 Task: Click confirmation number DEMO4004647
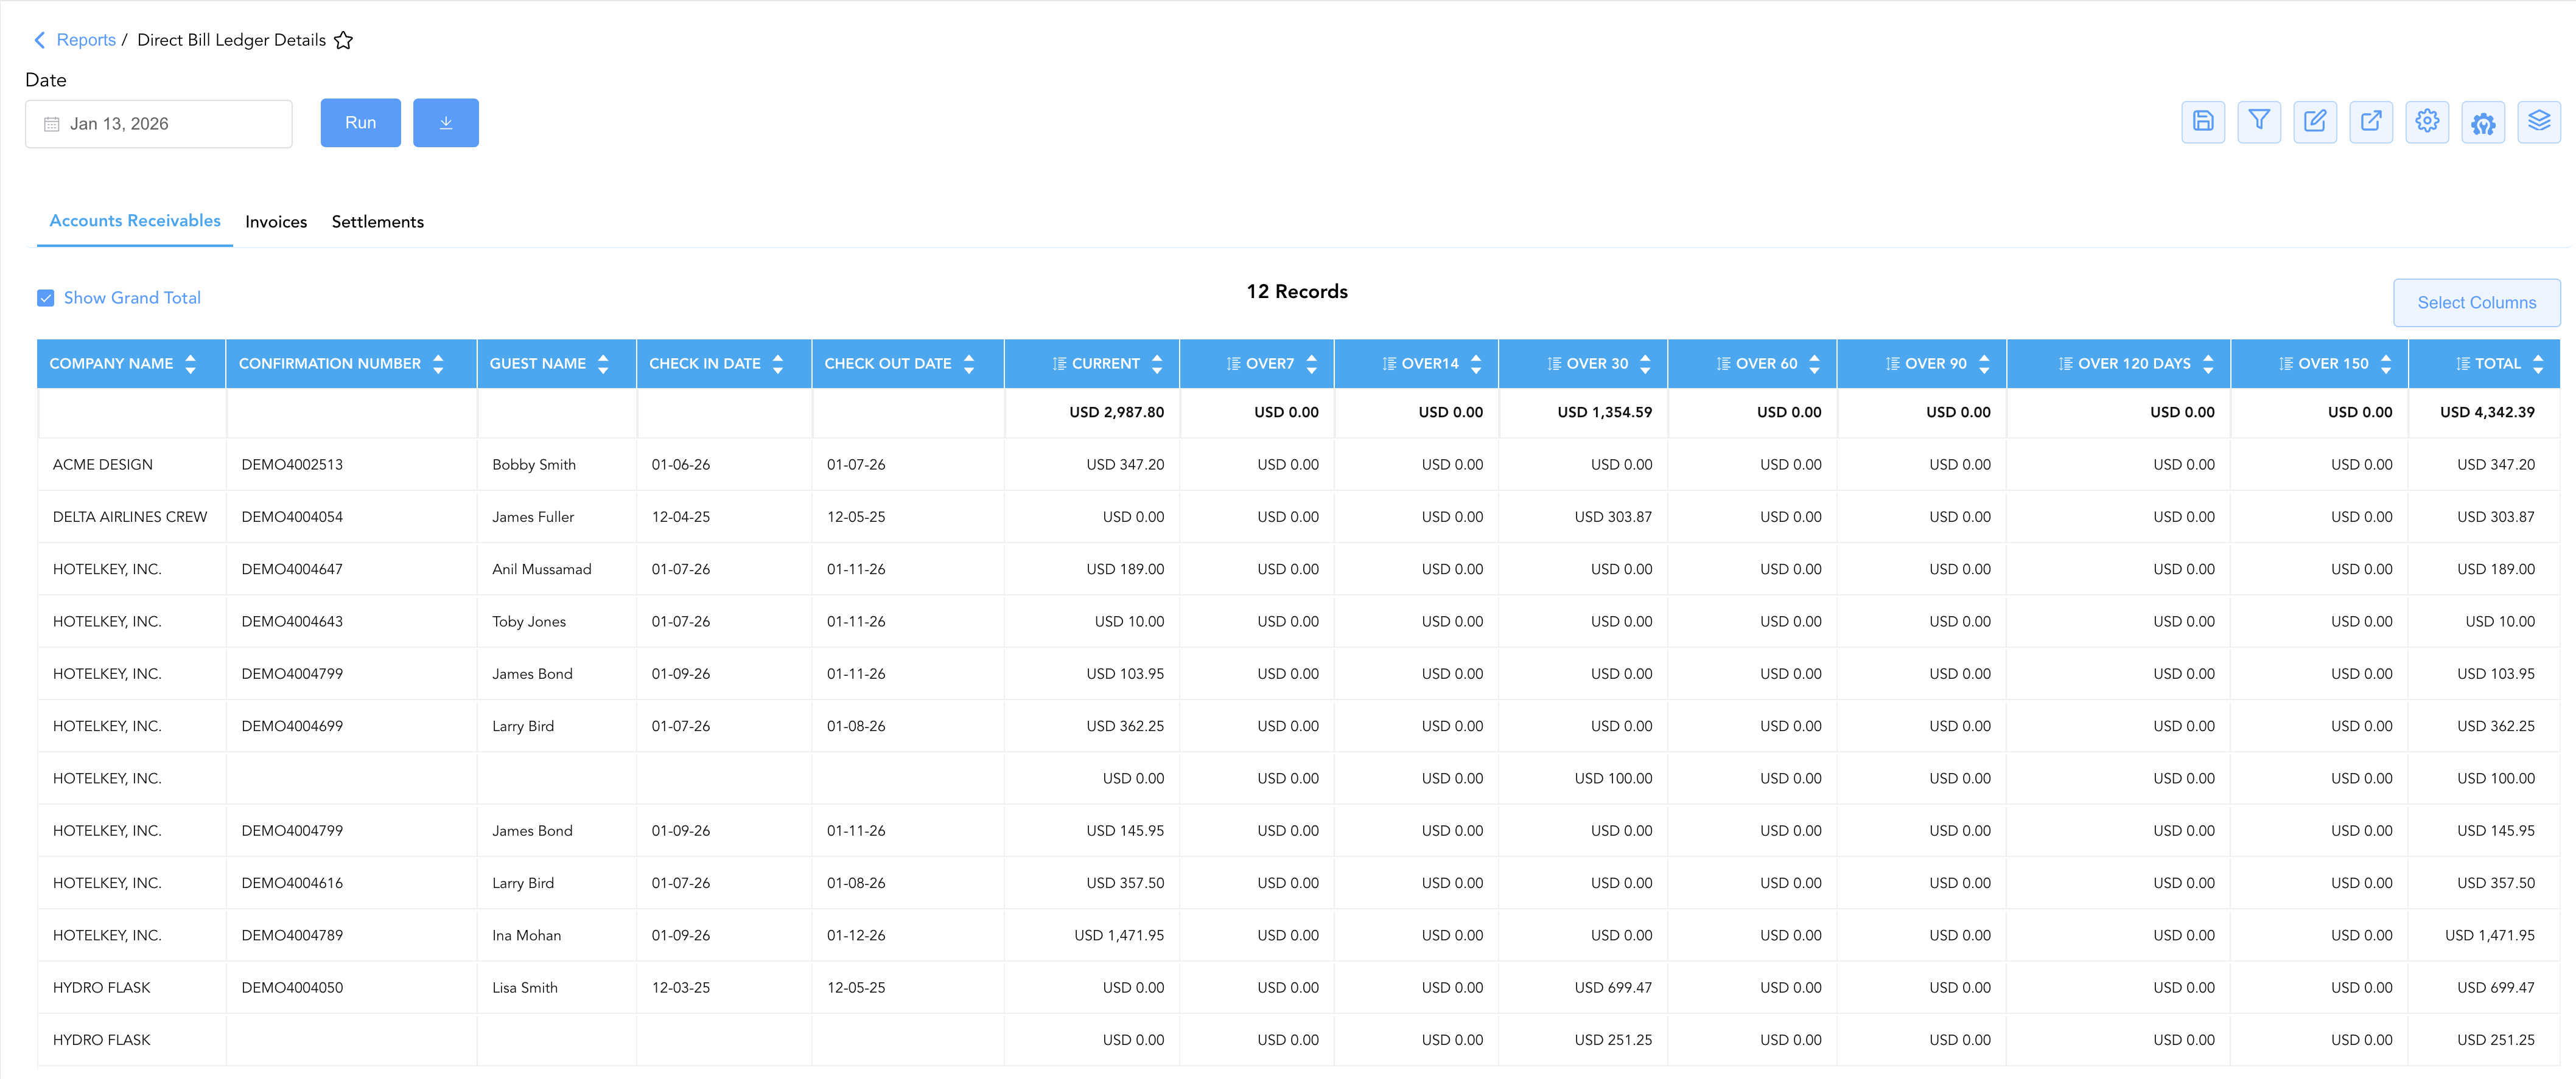click(292, 569)
